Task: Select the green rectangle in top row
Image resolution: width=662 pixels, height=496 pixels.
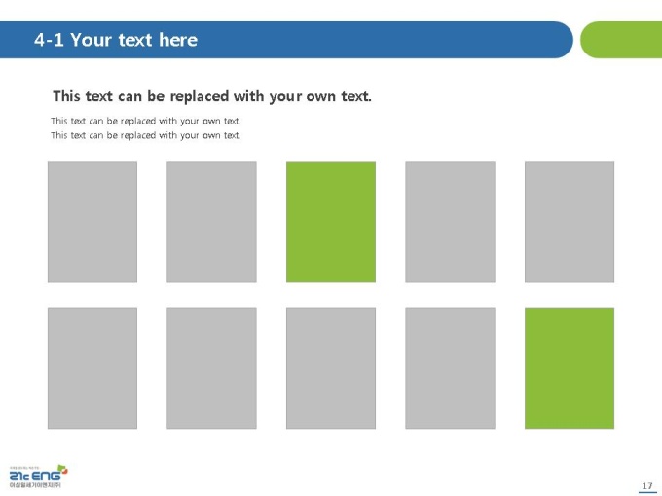Action: tap(331, 222)
